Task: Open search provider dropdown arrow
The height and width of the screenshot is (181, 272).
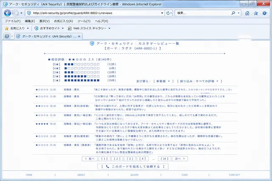Action: [x=239, y=13]
